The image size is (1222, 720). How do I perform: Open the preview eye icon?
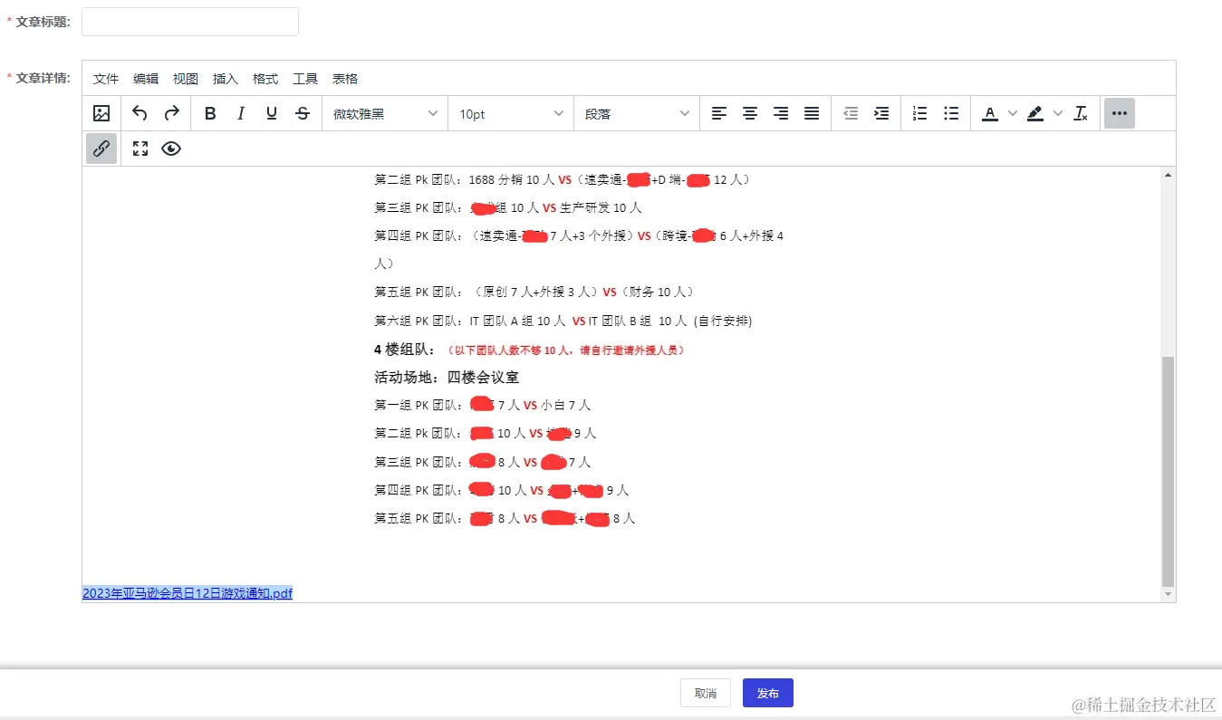coord(171,149)
